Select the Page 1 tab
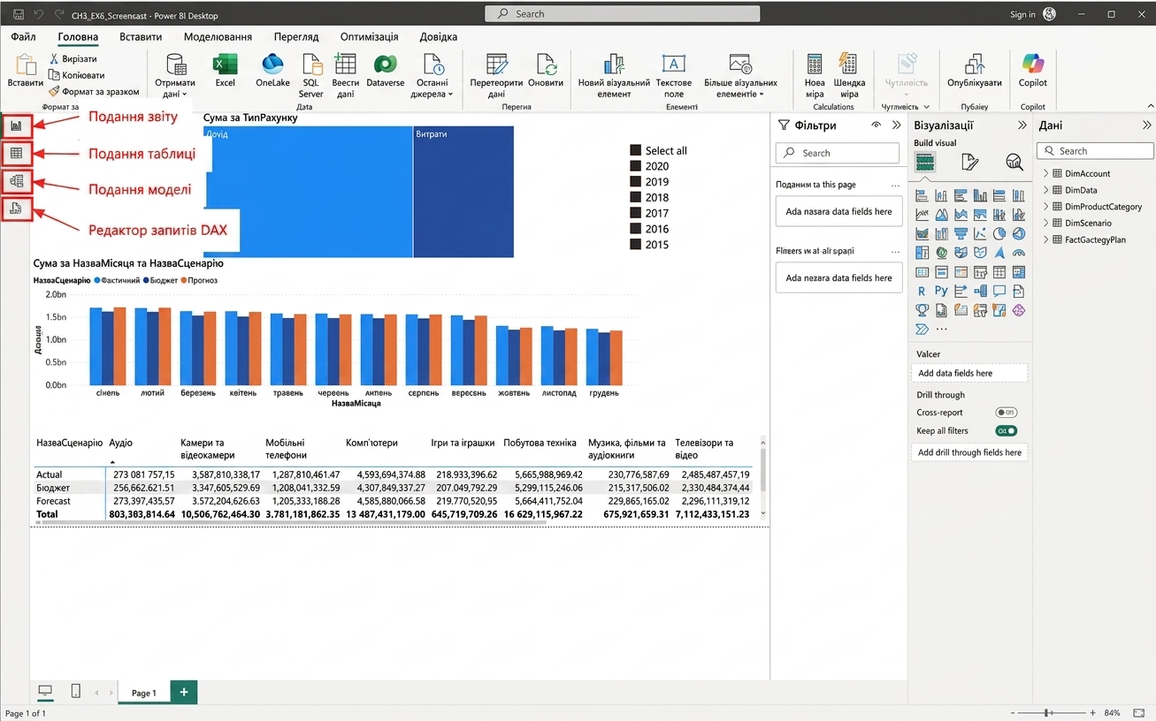1156x721 pixels. (143, 693)
